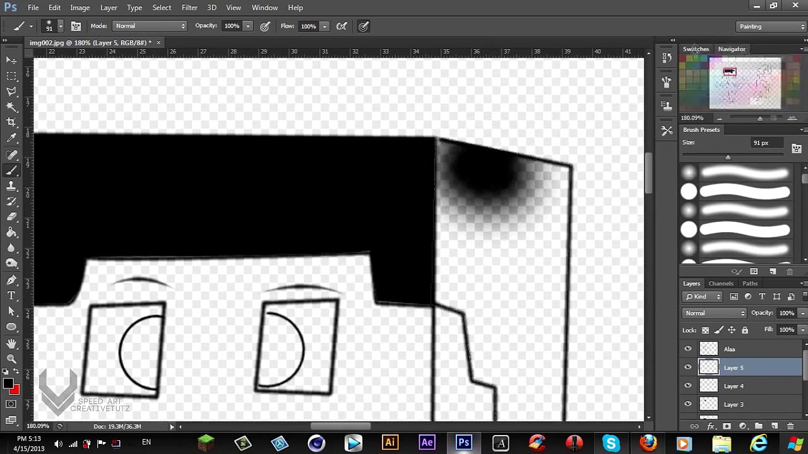Toggle lock all padlock
This screenshot has width=808, height=454.
(745, 330)
